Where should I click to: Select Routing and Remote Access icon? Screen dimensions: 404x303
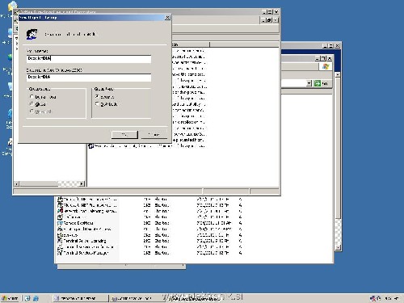60,229
